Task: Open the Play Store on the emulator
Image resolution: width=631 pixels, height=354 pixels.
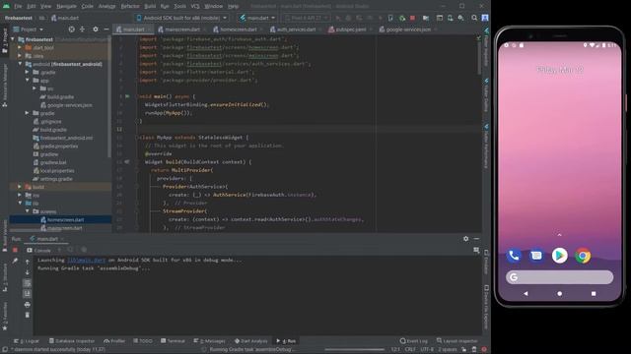Action: point(559,256)
